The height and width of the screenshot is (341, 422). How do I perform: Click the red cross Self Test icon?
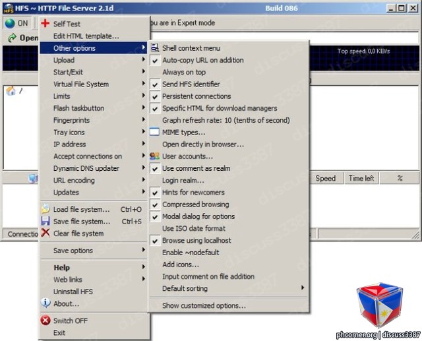[x=45, y=23]
